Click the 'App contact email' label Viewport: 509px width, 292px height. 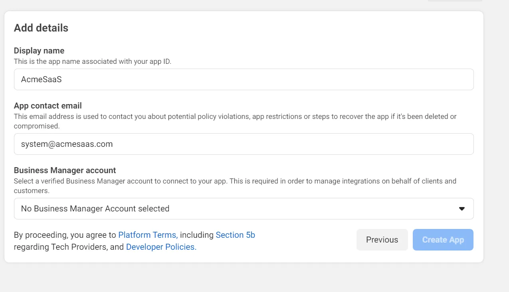tap(48, 106)
